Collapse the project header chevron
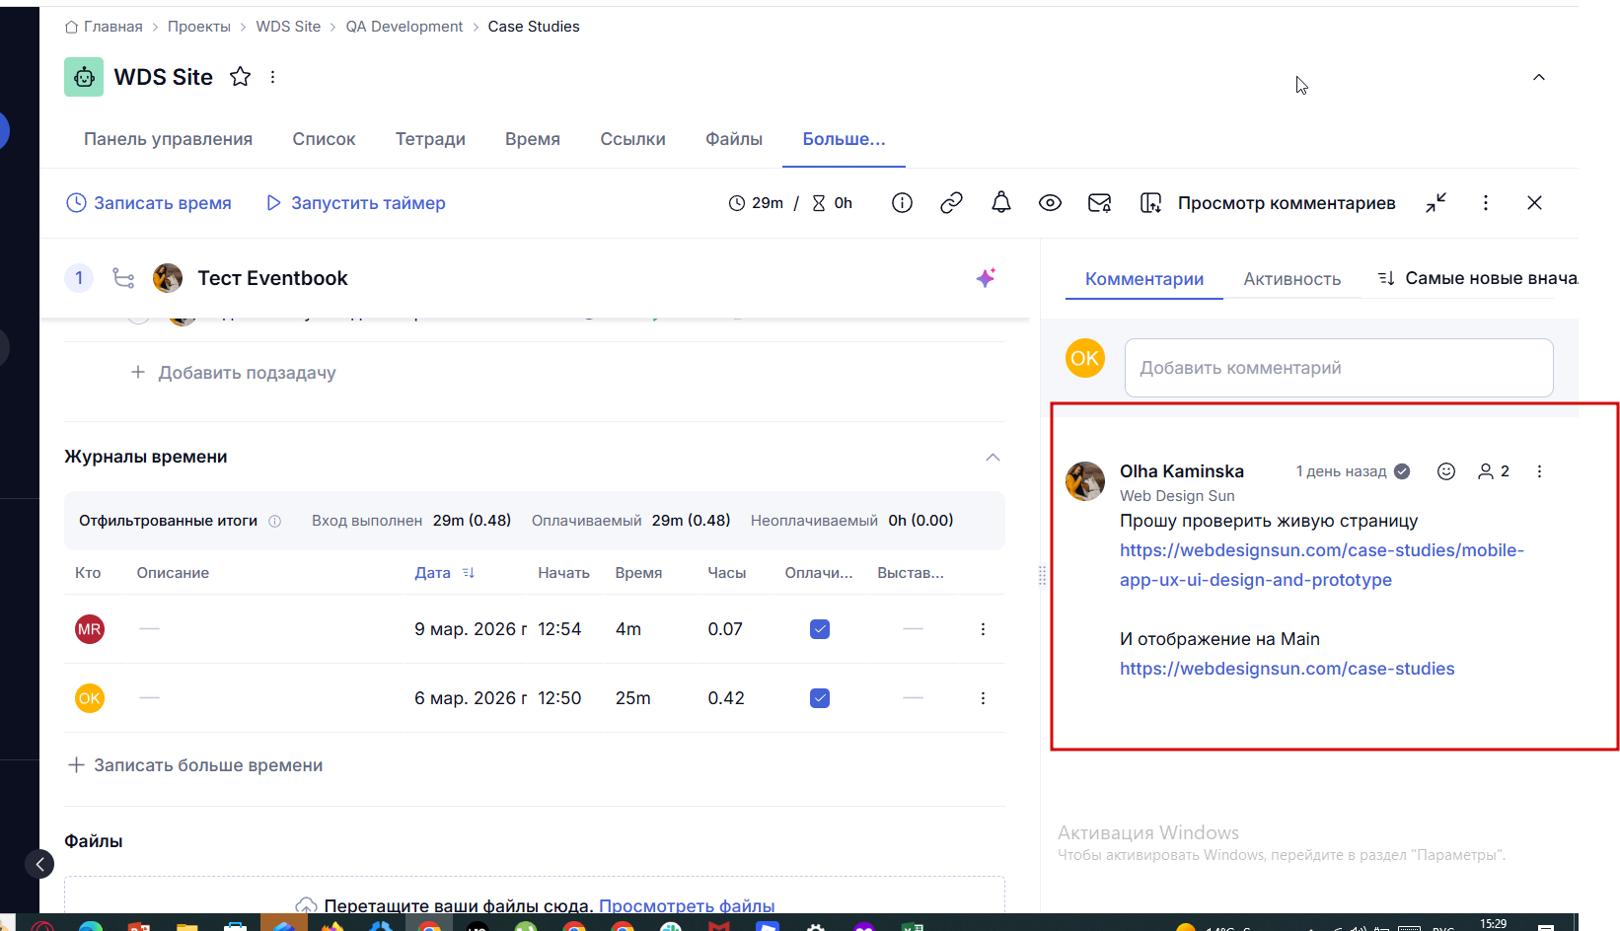1620x931 pixels. click(x=1538, y=77)
